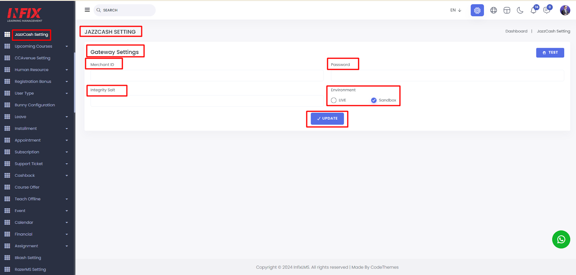Click the grid icon beside CCAvenue Setting
Image resolution: width=576 pixels, height=275 pixels.
[x=7, y=58]
